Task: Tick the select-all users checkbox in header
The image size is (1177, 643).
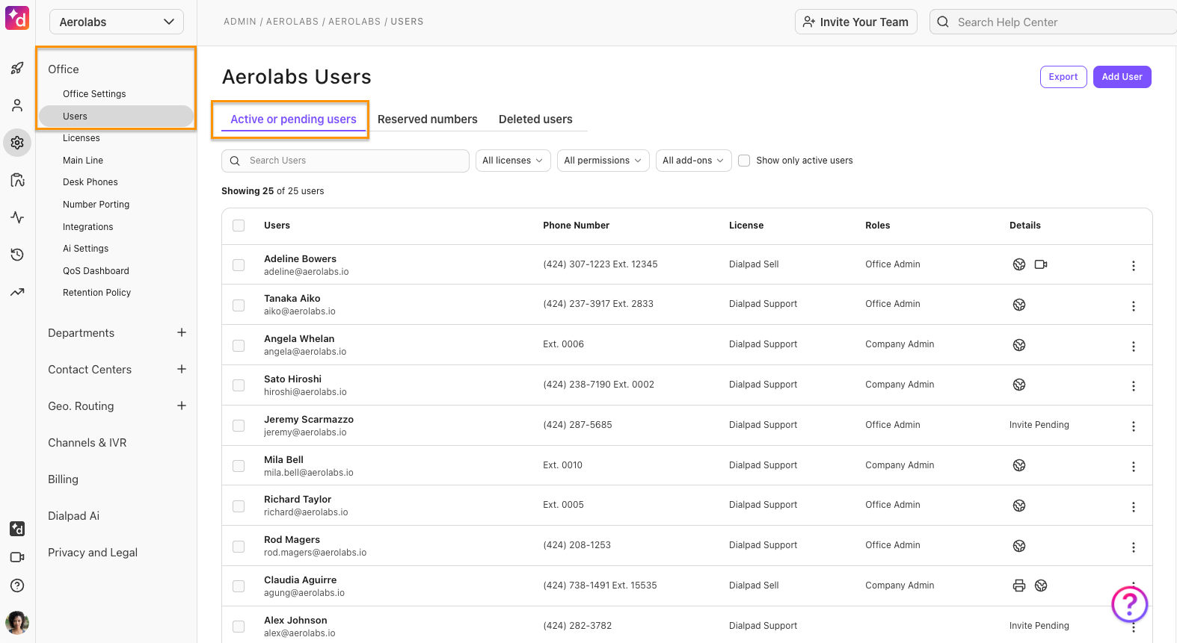Action: pyautogui.click(x=239, y=226)
